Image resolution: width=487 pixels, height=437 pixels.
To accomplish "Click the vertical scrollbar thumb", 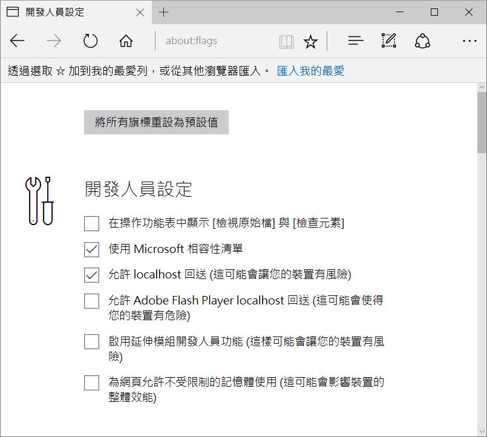I will click(482, 122).
